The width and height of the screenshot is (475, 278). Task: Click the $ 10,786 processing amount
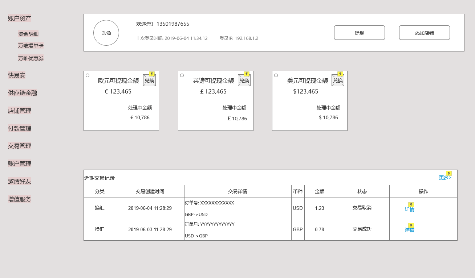point(328,118)
